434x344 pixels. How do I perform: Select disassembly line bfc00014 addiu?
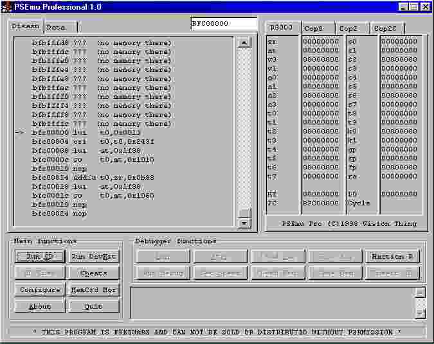tap(93, 177)
